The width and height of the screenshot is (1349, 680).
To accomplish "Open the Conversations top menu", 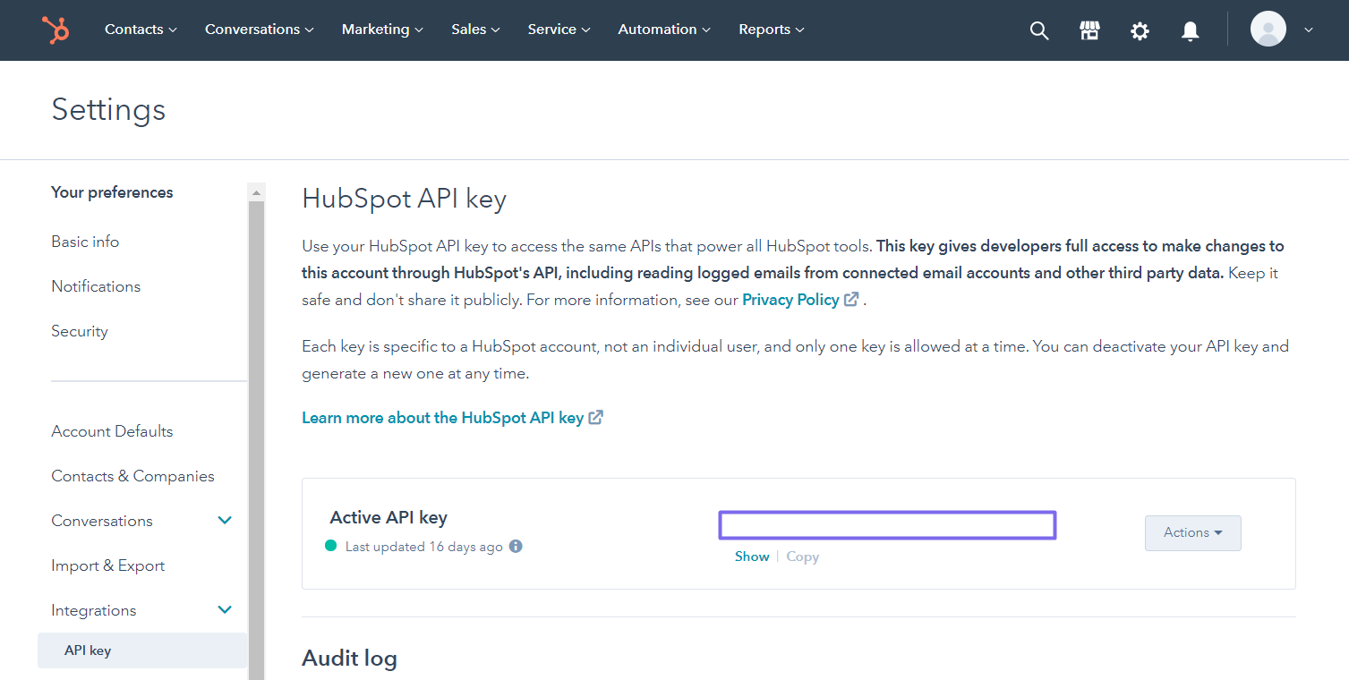I will (260, 30).
